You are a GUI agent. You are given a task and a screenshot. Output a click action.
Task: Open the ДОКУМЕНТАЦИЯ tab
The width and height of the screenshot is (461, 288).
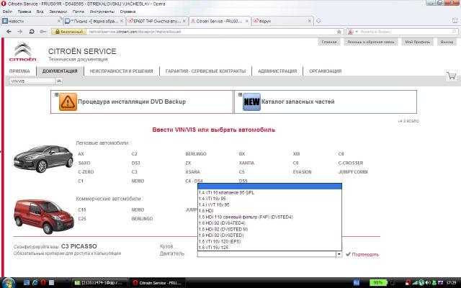[59, 71]
